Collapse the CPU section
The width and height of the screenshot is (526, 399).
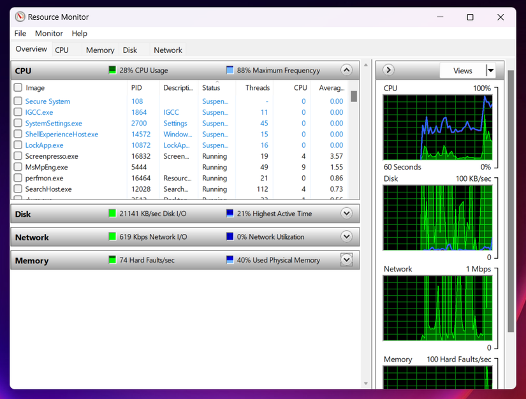pos(346,70)
